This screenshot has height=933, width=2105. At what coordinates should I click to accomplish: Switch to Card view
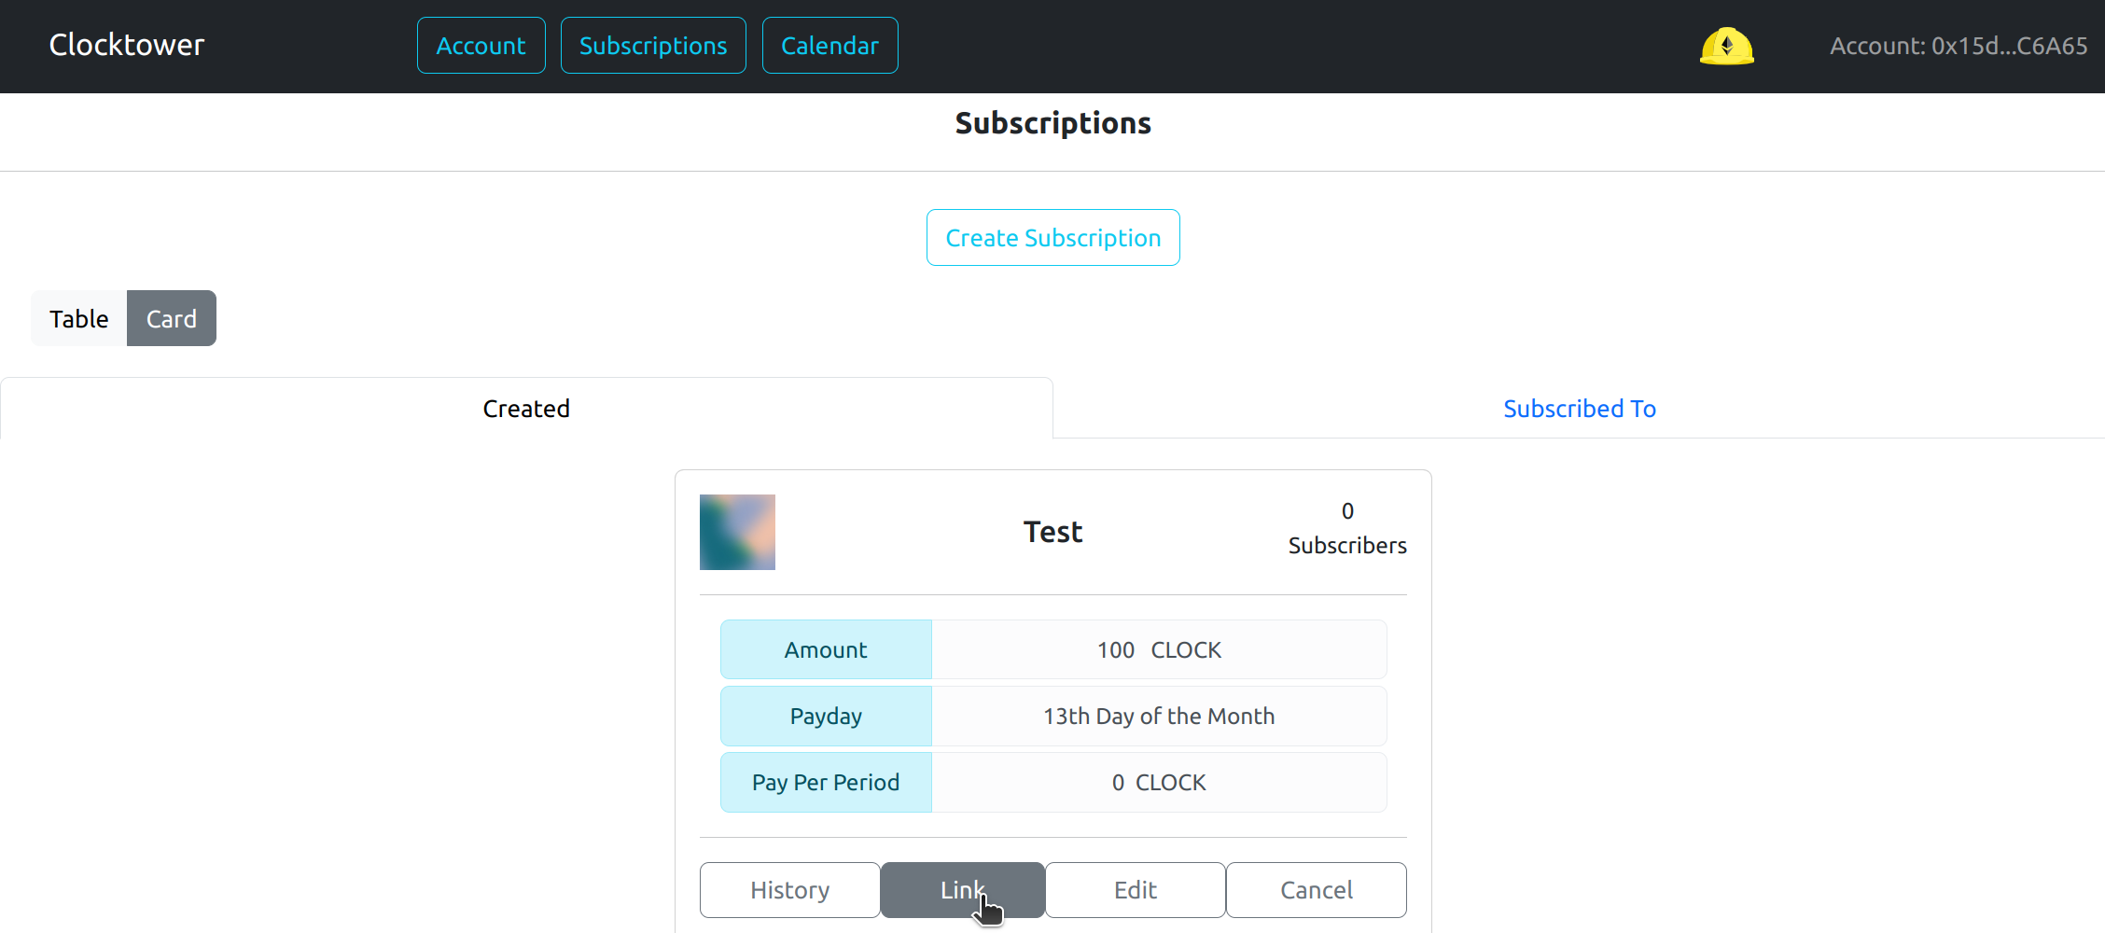[x=172, y=318]
